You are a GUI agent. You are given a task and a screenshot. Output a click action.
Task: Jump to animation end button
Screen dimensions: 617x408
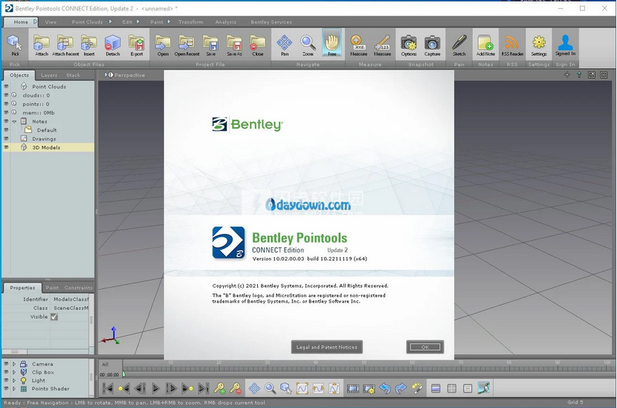pos(203,389)
